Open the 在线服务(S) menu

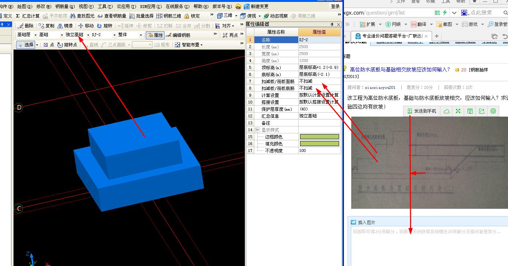pyautogui.click(x=177, y=7)
